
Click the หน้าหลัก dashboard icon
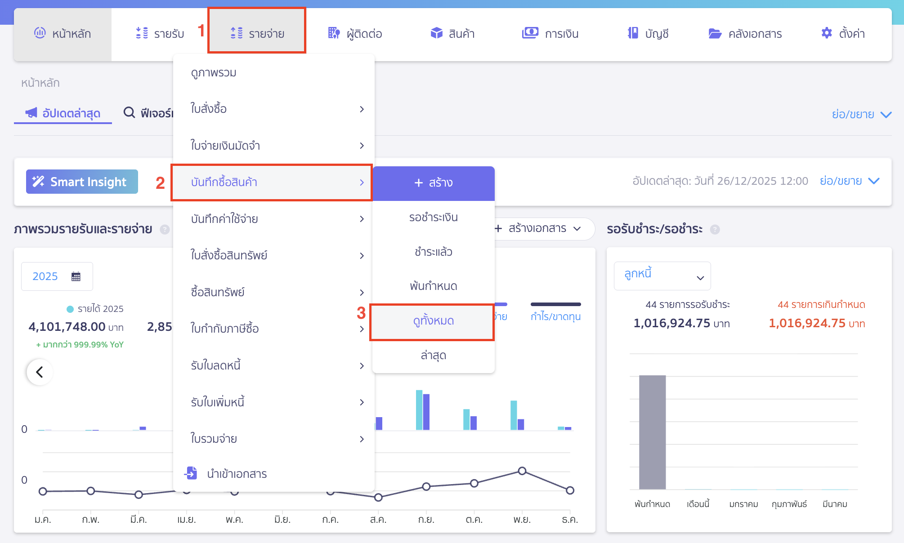[x=40, y=33]
